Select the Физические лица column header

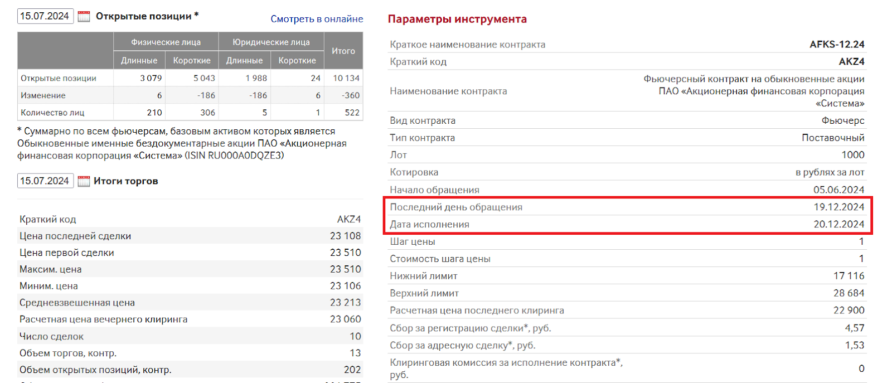(x=166, y=42)
